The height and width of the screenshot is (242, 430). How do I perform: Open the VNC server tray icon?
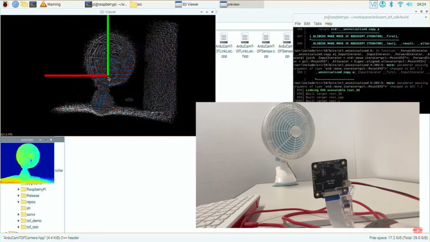click(374, 4)
